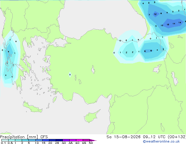
Task: Click the "Precipitation [mm] CFS" title text
Action: coord(24,137)
